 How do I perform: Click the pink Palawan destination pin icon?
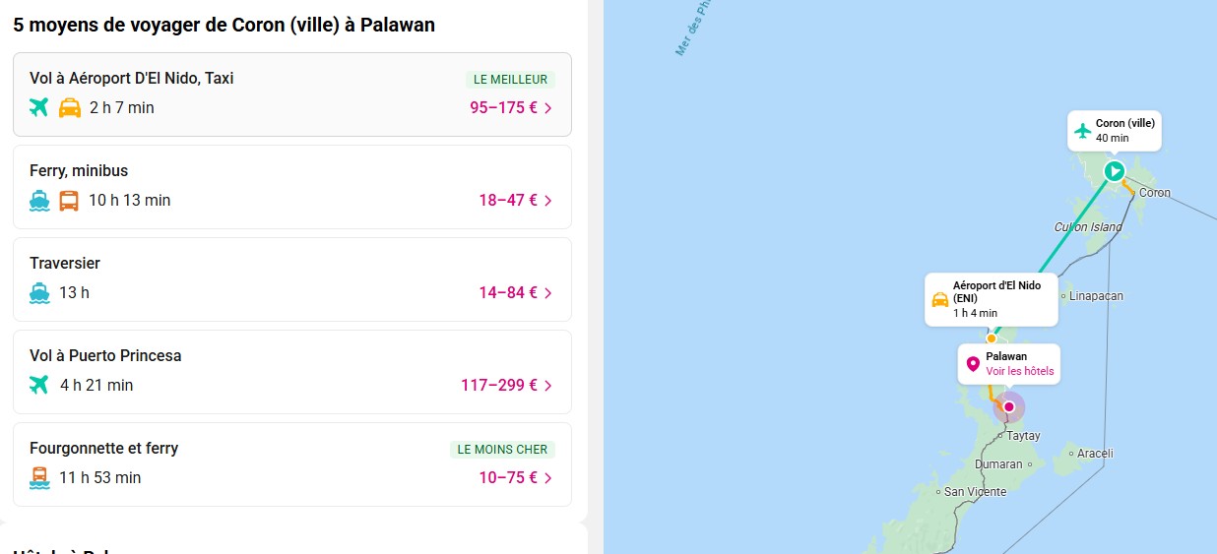click(x=973, y=365)
